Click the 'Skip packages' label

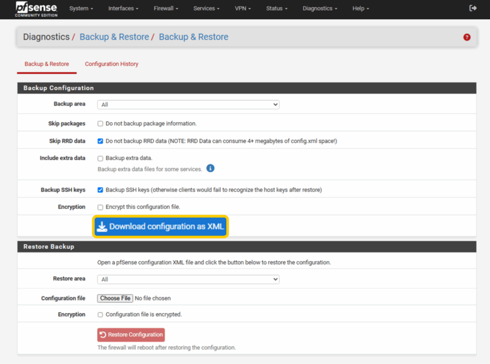click(67, 124)
